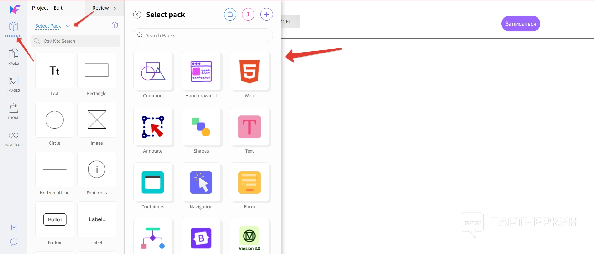594x254 pixels.
Task: Open the pack store bag icon
Action: pos(230,14)
